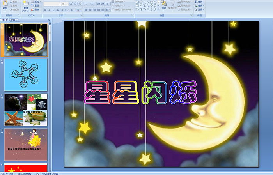Open the Clipboard pane launcher in 剪贴板 group
Screen dimensions: 273x175
tap(19, 15)
